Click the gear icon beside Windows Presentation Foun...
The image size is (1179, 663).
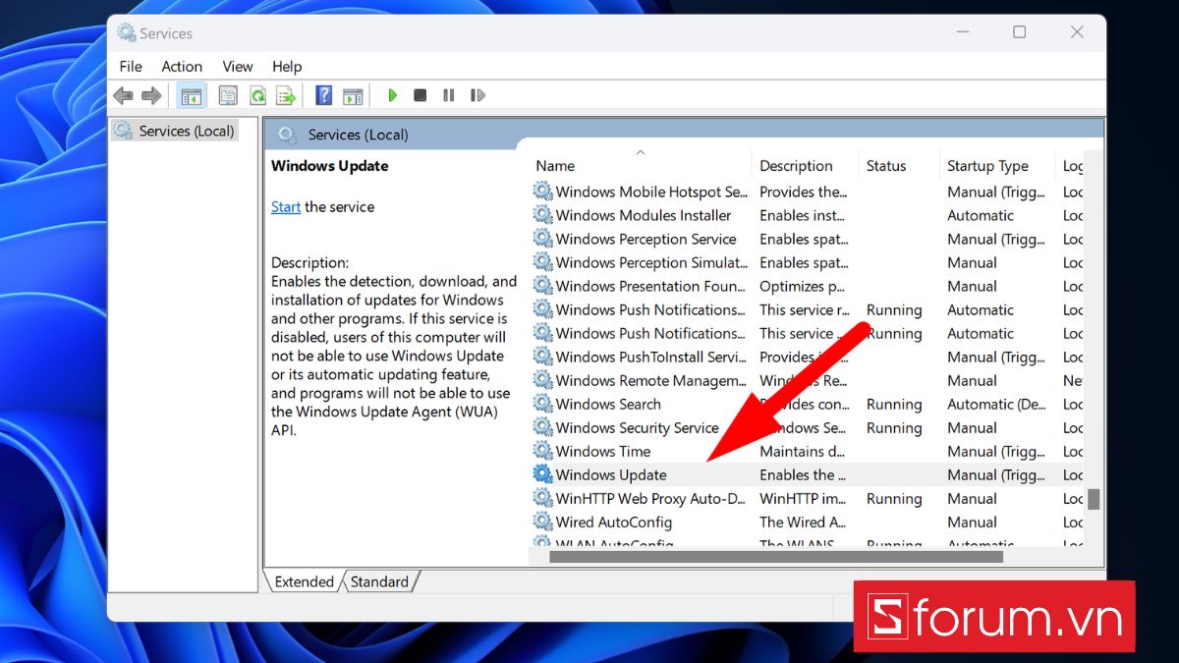(x=542, y=286)
